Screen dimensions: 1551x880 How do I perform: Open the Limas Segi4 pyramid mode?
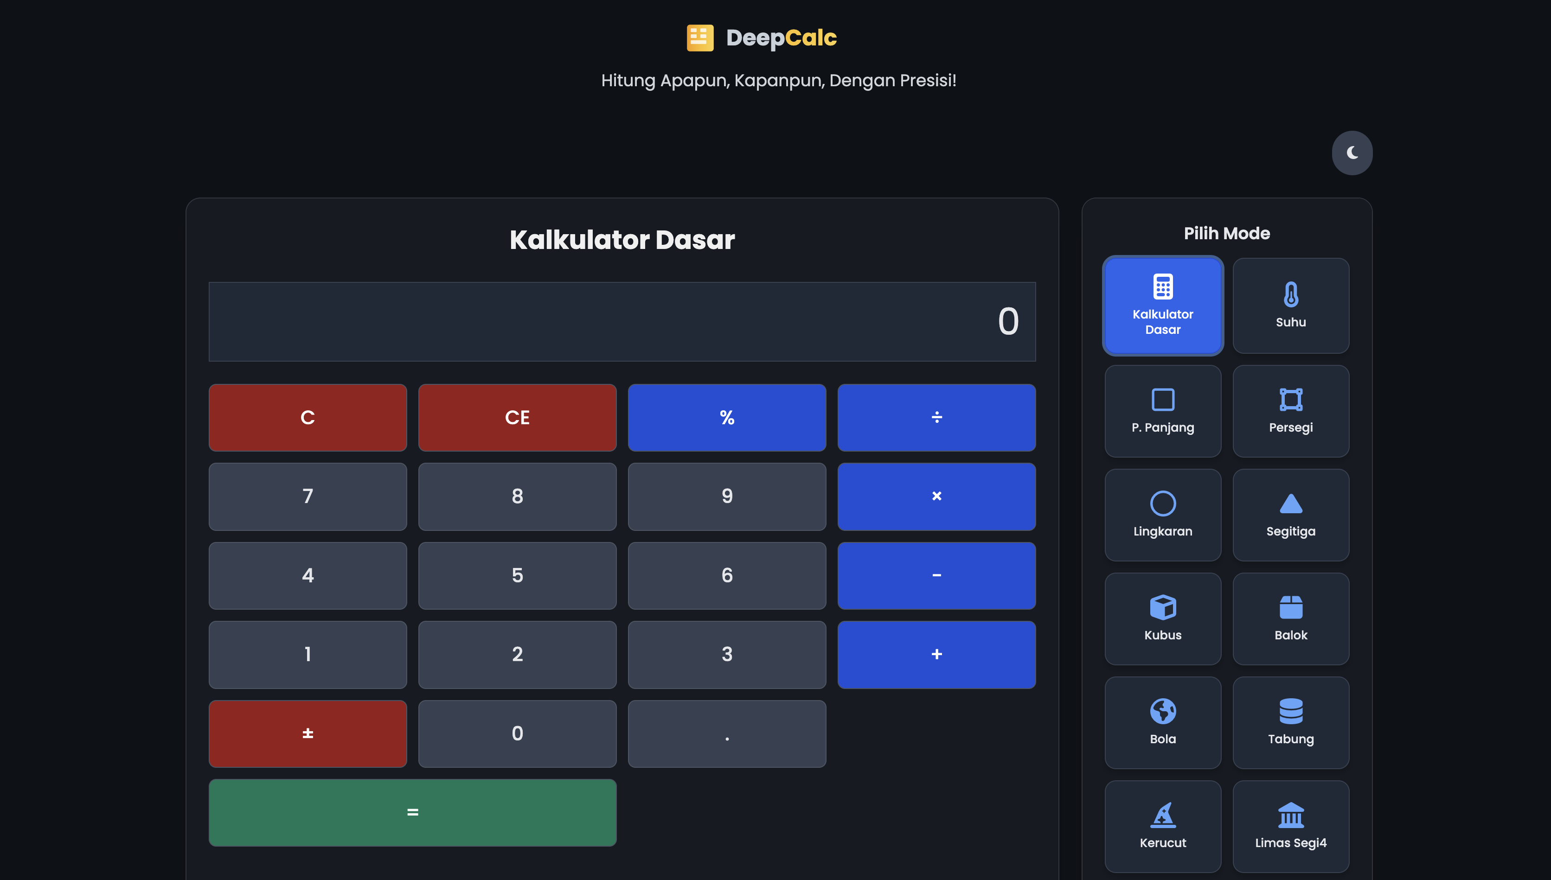coord(1290,827)
